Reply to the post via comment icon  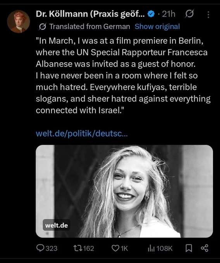pyautogui.click(x=40, y=248)
